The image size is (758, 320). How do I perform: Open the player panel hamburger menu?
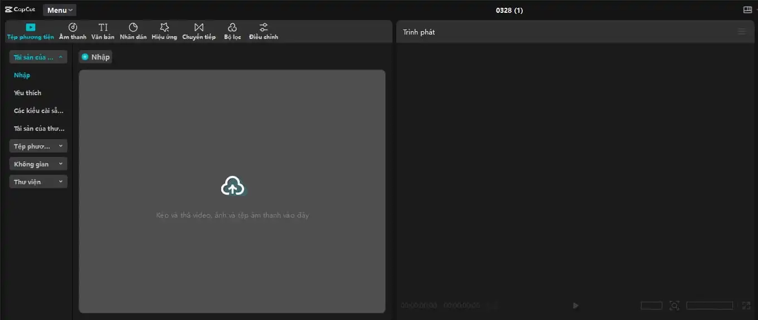742,32
